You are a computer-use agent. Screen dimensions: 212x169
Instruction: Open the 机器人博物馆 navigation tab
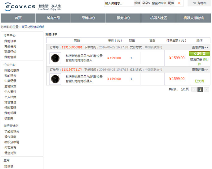(x=193, y=18)
